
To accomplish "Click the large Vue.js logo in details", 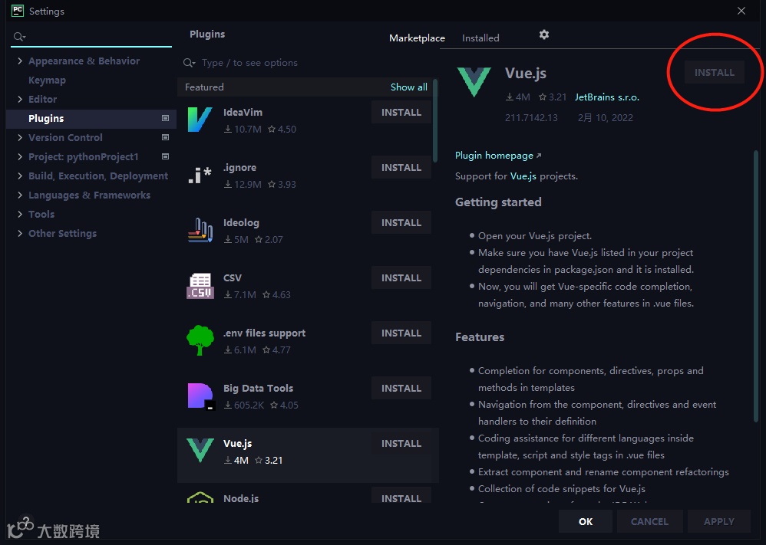I will [x=474, y=82].
